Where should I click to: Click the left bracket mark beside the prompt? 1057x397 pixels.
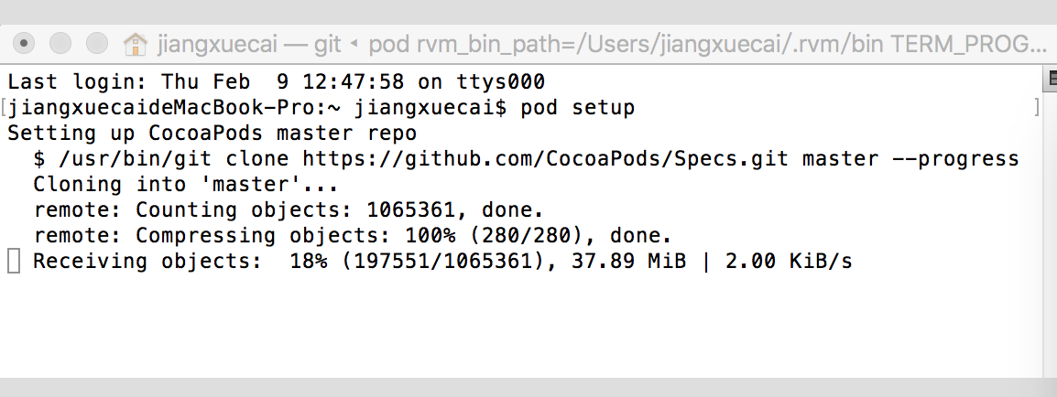coord(4,108)
